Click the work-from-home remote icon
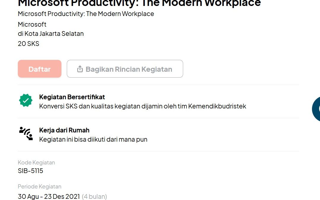 point(26,133)
